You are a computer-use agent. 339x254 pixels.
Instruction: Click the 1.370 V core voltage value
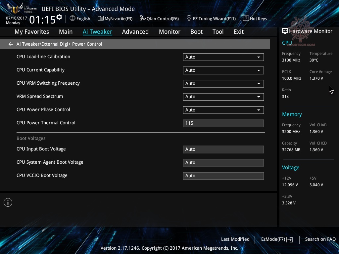tap(316, 78)
